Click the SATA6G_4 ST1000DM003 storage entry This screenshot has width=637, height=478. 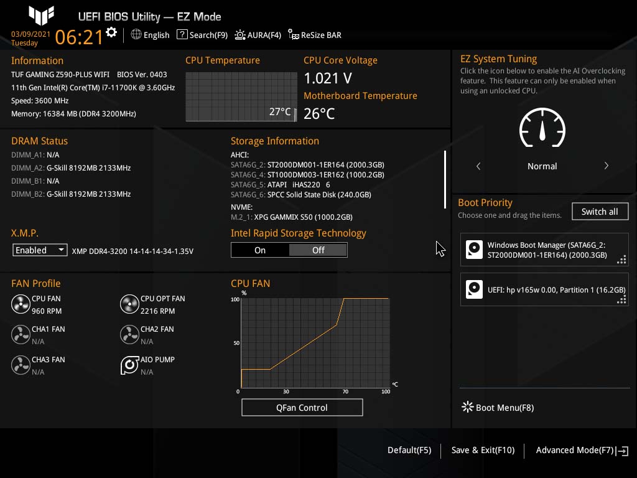click(x=307, y=175)
